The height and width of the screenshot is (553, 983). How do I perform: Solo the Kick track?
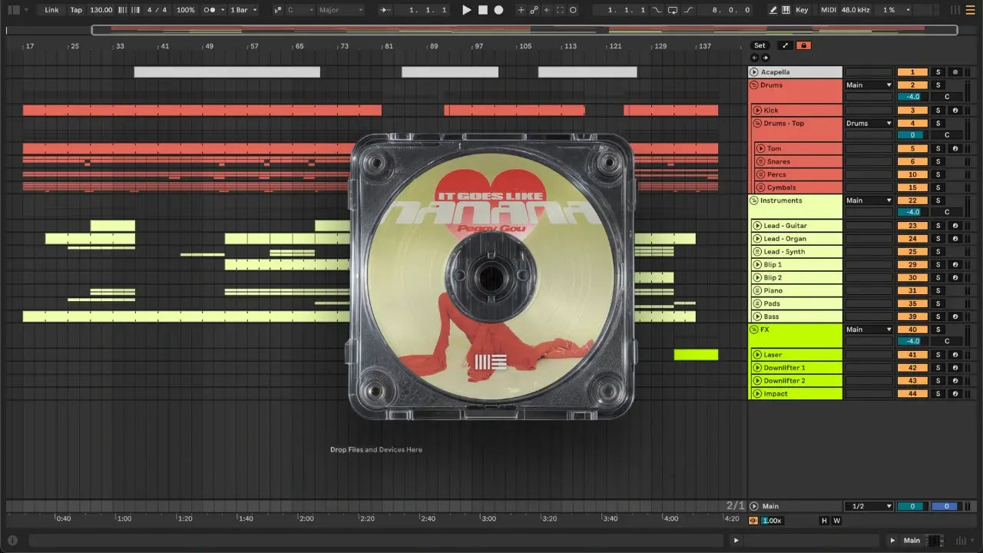[x=937, y=111]
